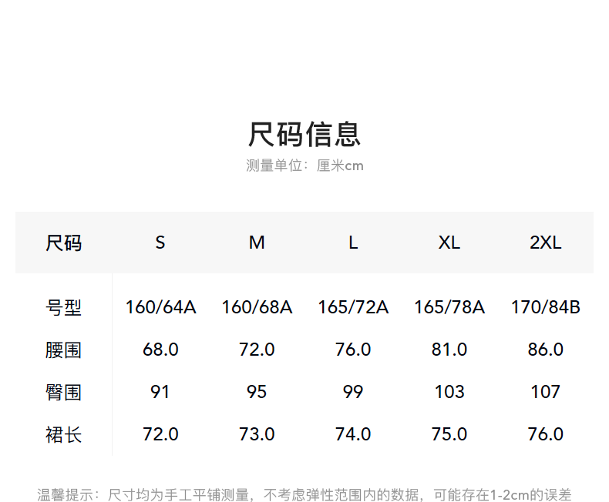Click the waist value 81.0 for XL
The image size is (609, 502).
pos(449,350)
